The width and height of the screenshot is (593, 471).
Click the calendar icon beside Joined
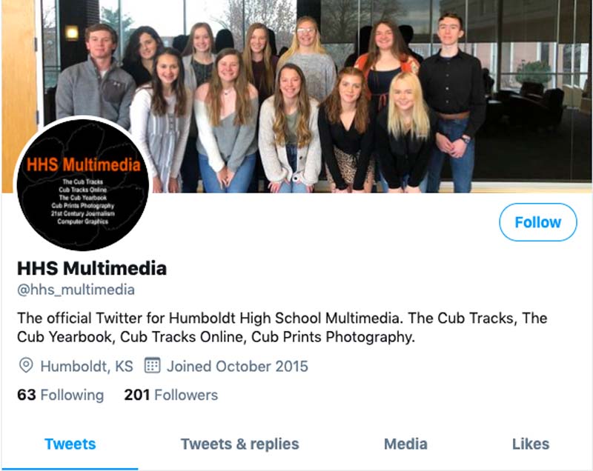coord(153,365)
